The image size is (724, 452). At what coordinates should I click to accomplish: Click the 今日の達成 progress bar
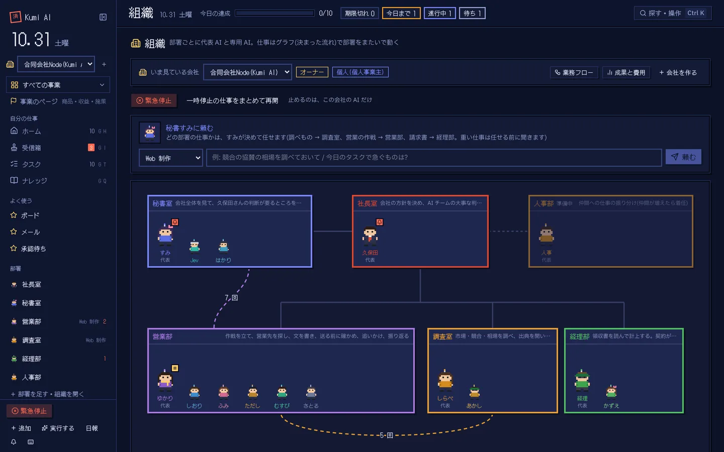click(275, 14)
